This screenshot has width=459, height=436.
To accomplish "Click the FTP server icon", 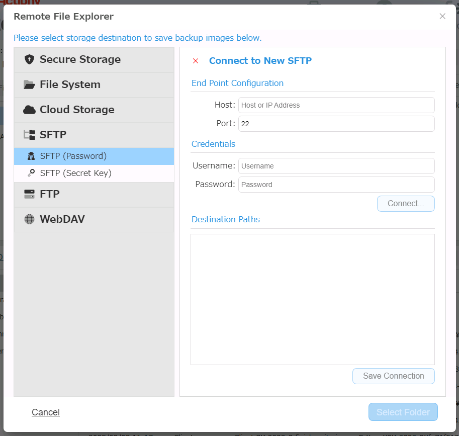I will click(x=29, y=194).
